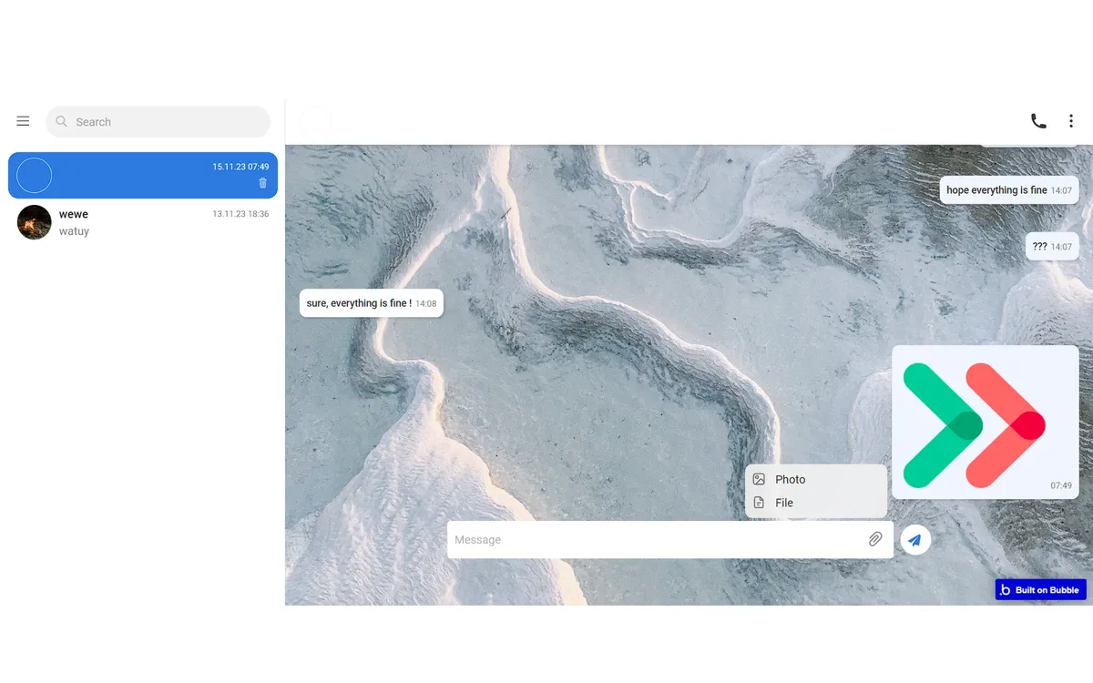Viewport: 1093px width, 683px height.
Task: Focus the Search input field
Action: point(158,122)
